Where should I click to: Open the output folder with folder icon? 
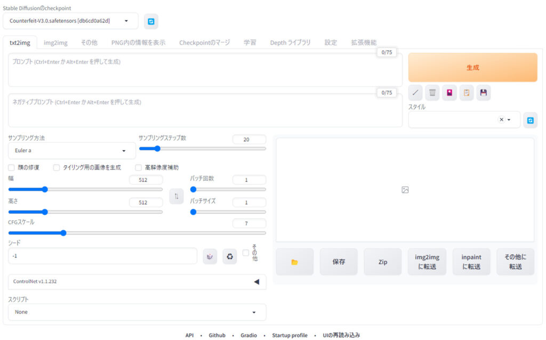point(294,262)
